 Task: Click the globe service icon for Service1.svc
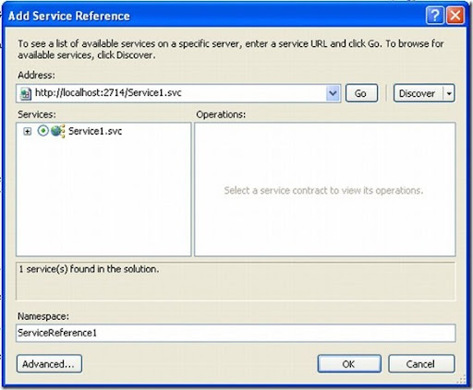point(58,131)
